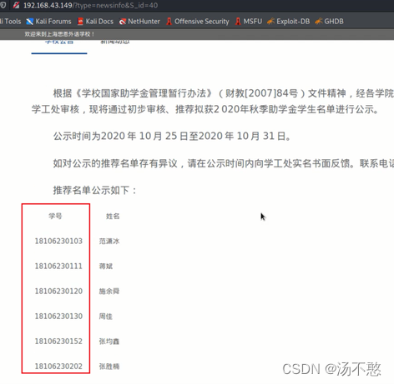The height and width of the screenshot is (384, 394).
Task: Click the 公示时间为2020年10月25日 paragraph
Action: (x=172, y=136)
